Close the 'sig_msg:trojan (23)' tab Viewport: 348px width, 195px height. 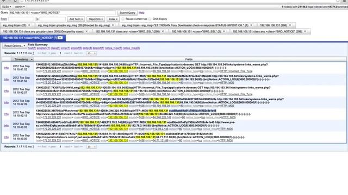pos(29,25)
